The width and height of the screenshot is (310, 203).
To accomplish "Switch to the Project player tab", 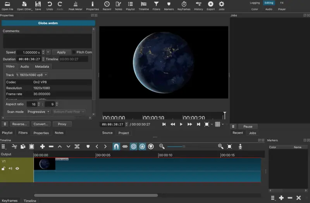I will tap(124, 133).
